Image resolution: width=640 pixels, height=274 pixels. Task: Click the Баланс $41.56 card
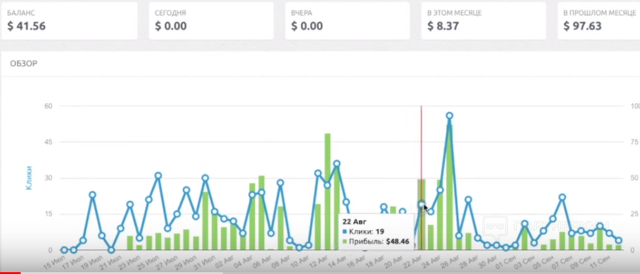69,21
